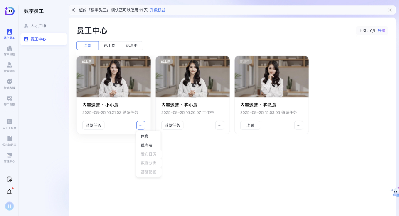Expand more options for 弈念念 card
The width and height of the screenshot is (399, 216).
click(298, 125)
